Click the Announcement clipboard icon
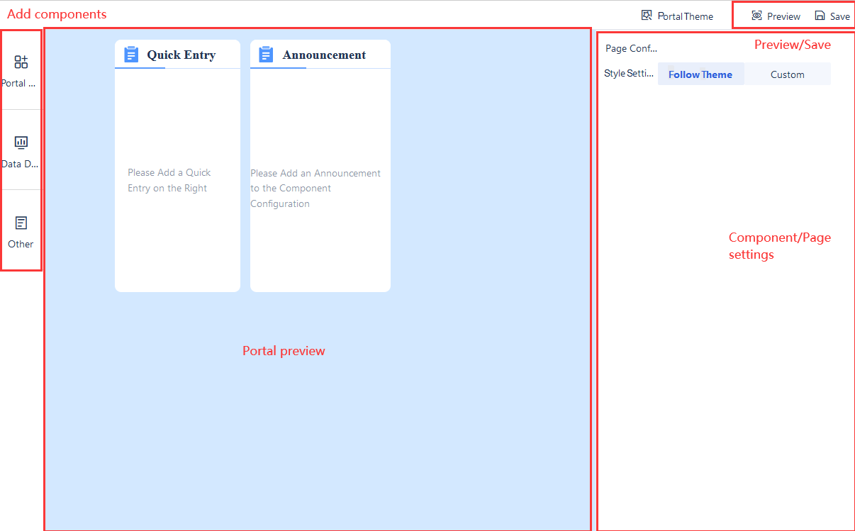The height and width of the screenshot is (531, 855). click(266, 54)
